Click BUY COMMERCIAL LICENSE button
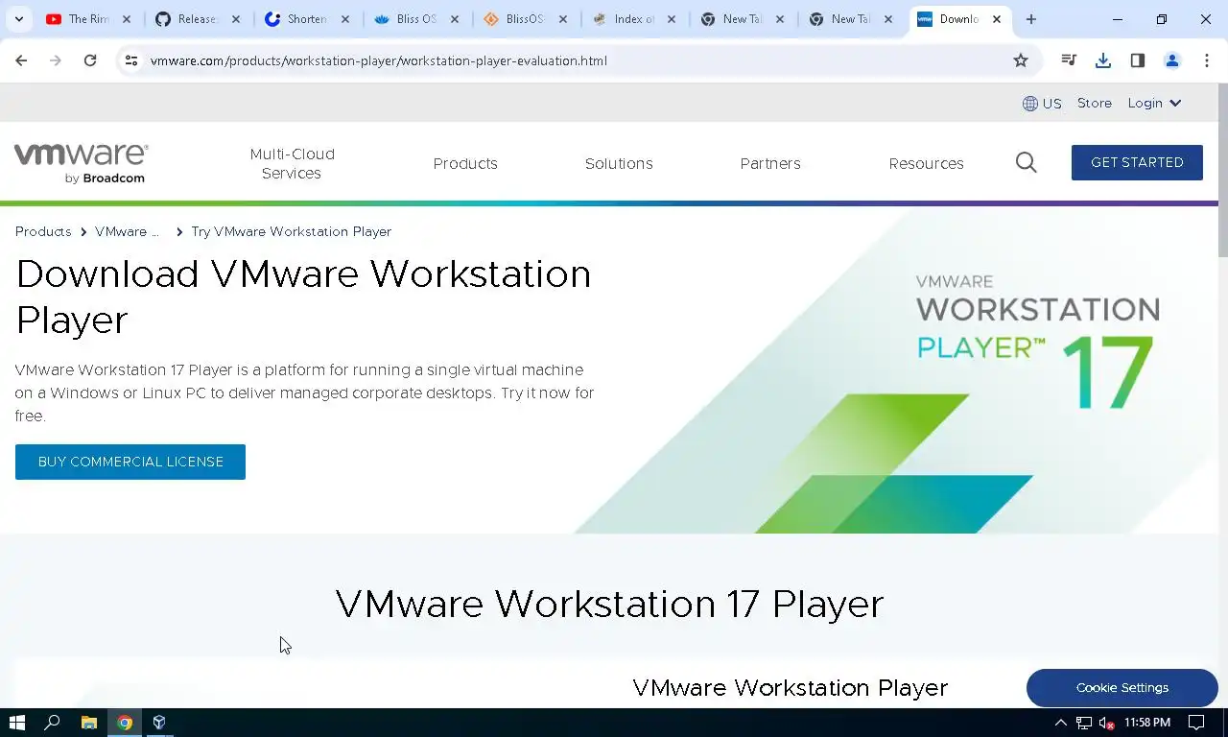This screenshot has width=1228, height=737. click(x=130, y=462)
